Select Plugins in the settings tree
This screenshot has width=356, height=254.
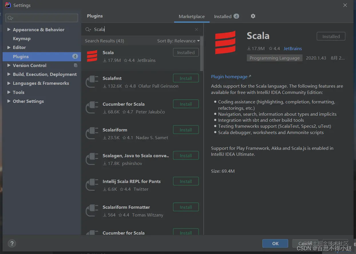click(42, 56)
